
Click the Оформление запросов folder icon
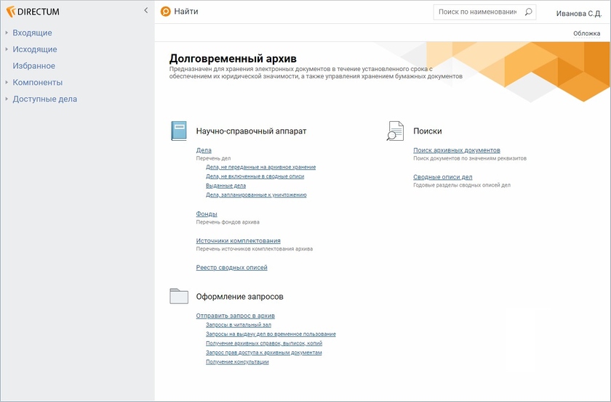tap(179, 296)
